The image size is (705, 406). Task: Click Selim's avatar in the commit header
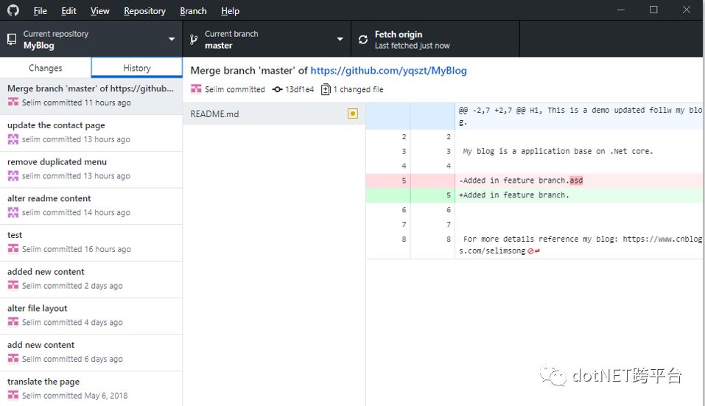[196, 89]
